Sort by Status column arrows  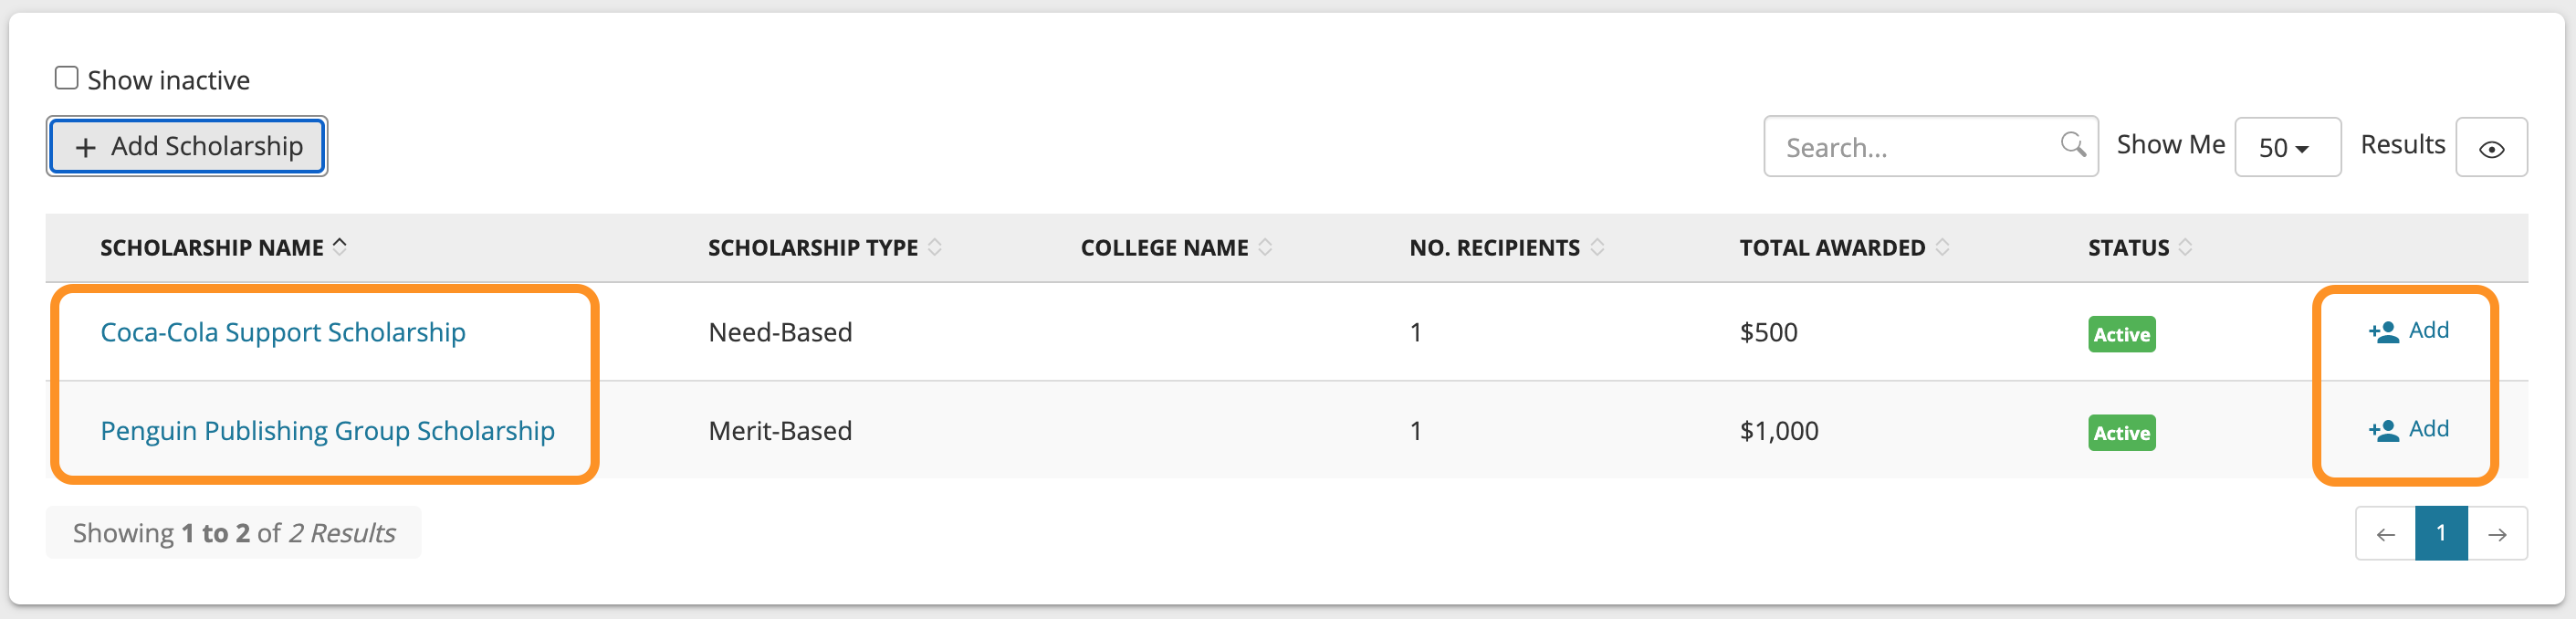[x=2185, y=247]
